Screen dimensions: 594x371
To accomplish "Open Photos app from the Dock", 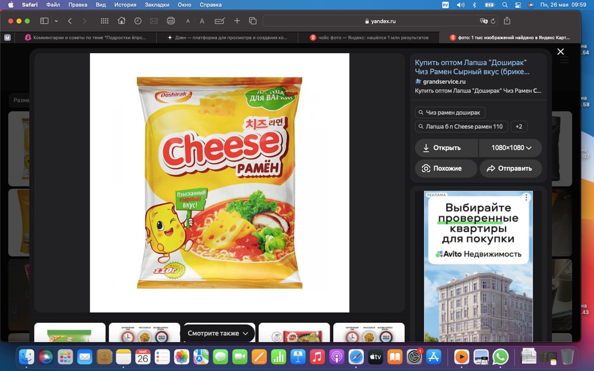I will 181,357.
